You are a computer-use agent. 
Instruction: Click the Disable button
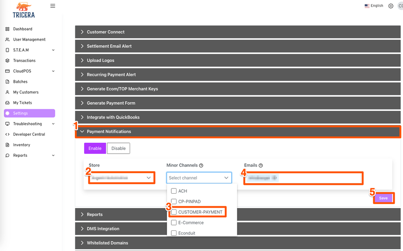coord(118,148)
